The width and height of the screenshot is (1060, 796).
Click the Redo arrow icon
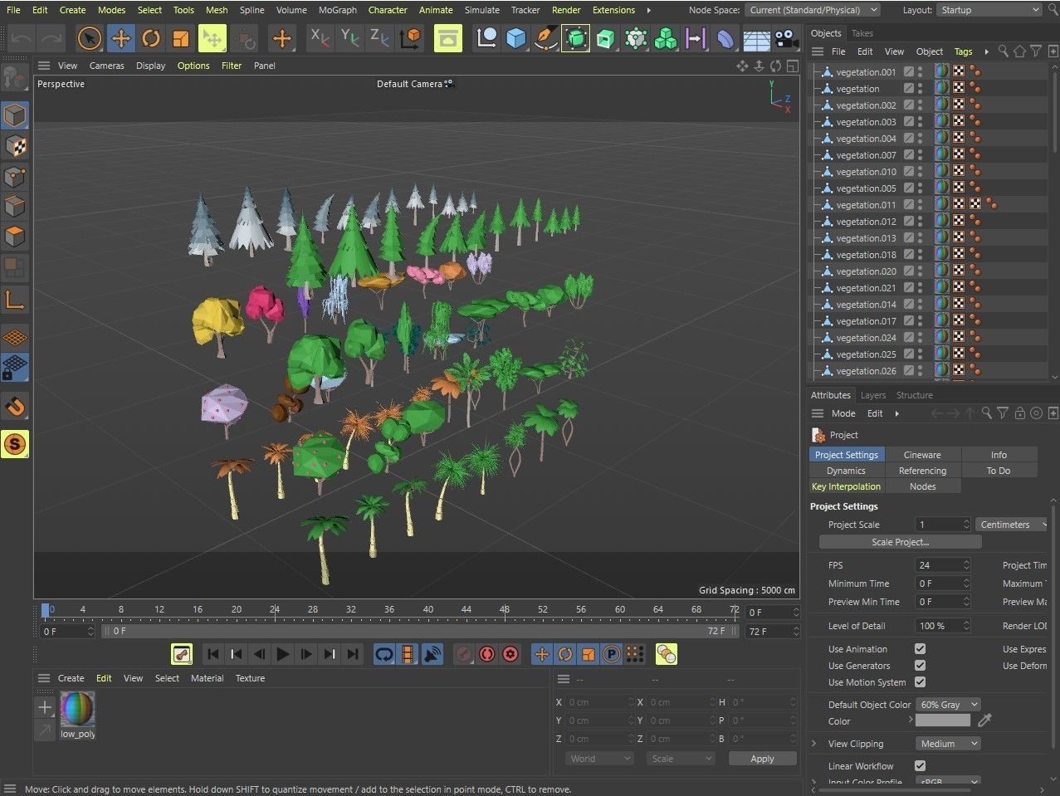pyautogui.click(x=51, y=38)
